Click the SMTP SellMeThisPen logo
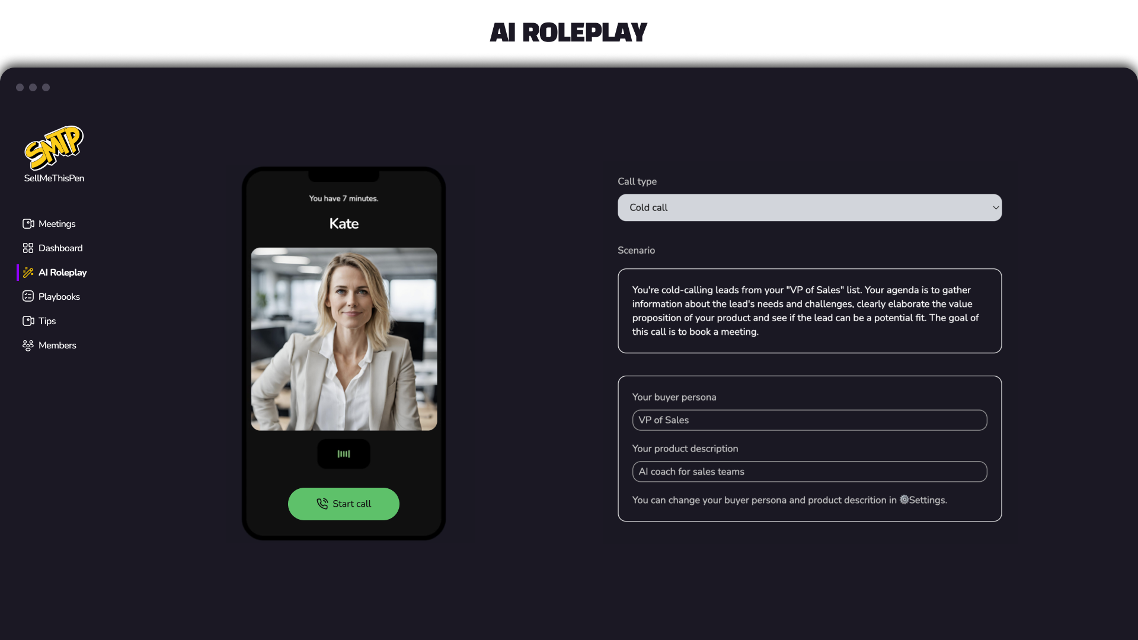The width and height of the screenshot is (1138, 640). pos(54,154)
